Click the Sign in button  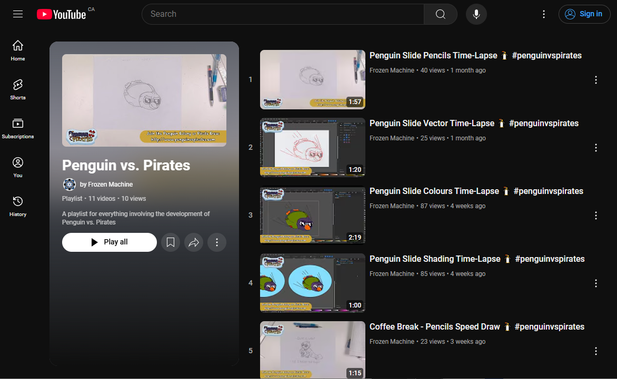[584, 14]
